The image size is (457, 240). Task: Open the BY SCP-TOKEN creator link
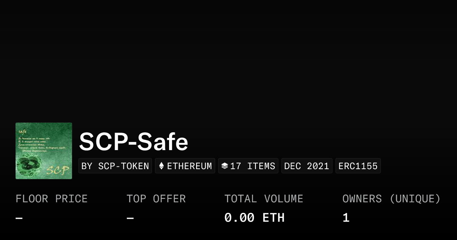pos(115,166)
